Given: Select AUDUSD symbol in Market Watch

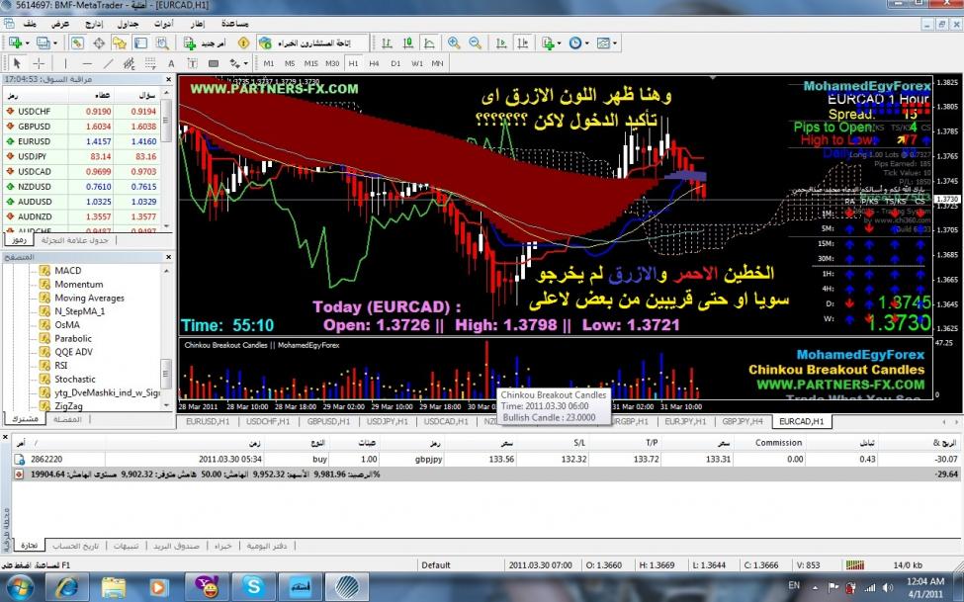Looking at the screenshot, I should click(x=81, y=202).
